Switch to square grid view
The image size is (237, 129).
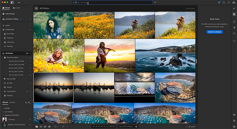[x=41, y=127]
